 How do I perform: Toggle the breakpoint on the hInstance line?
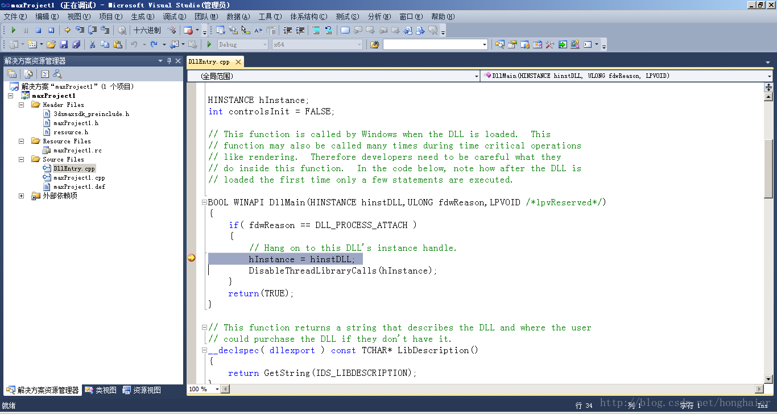pos(192,258)
